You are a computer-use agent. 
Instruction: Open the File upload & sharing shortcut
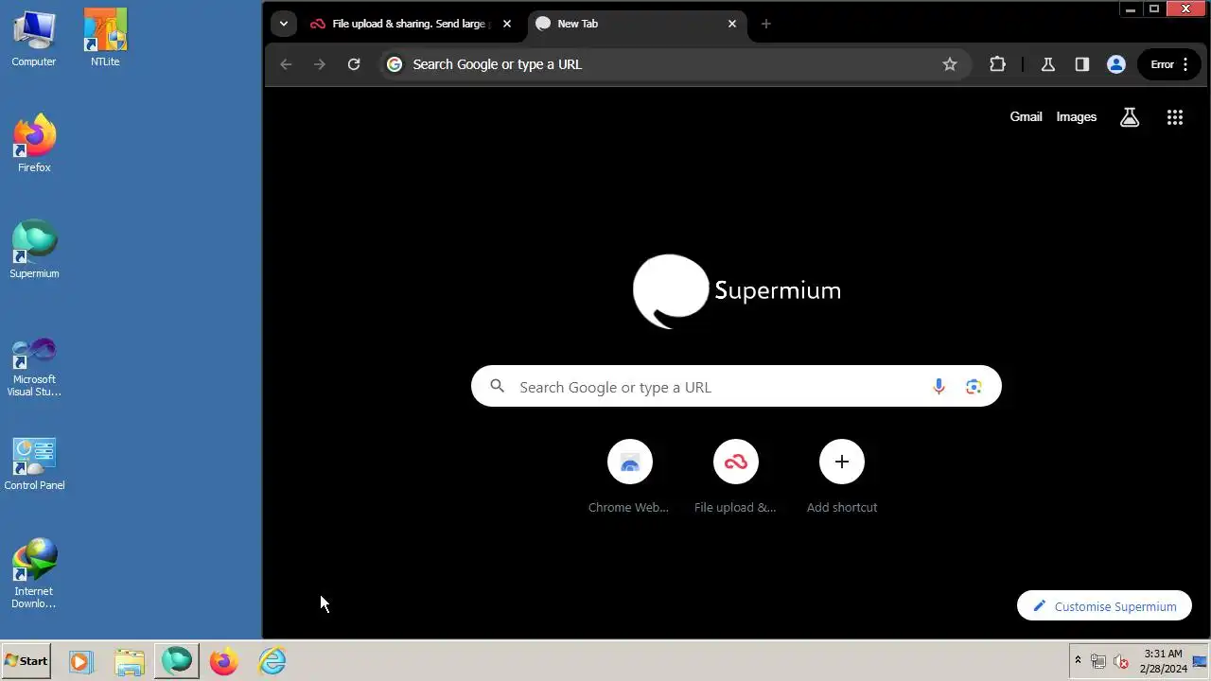pyautogui.click(x=735, y=478)
